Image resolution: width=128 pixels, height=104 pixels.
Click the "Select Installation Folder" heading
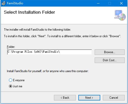(30, 12)
